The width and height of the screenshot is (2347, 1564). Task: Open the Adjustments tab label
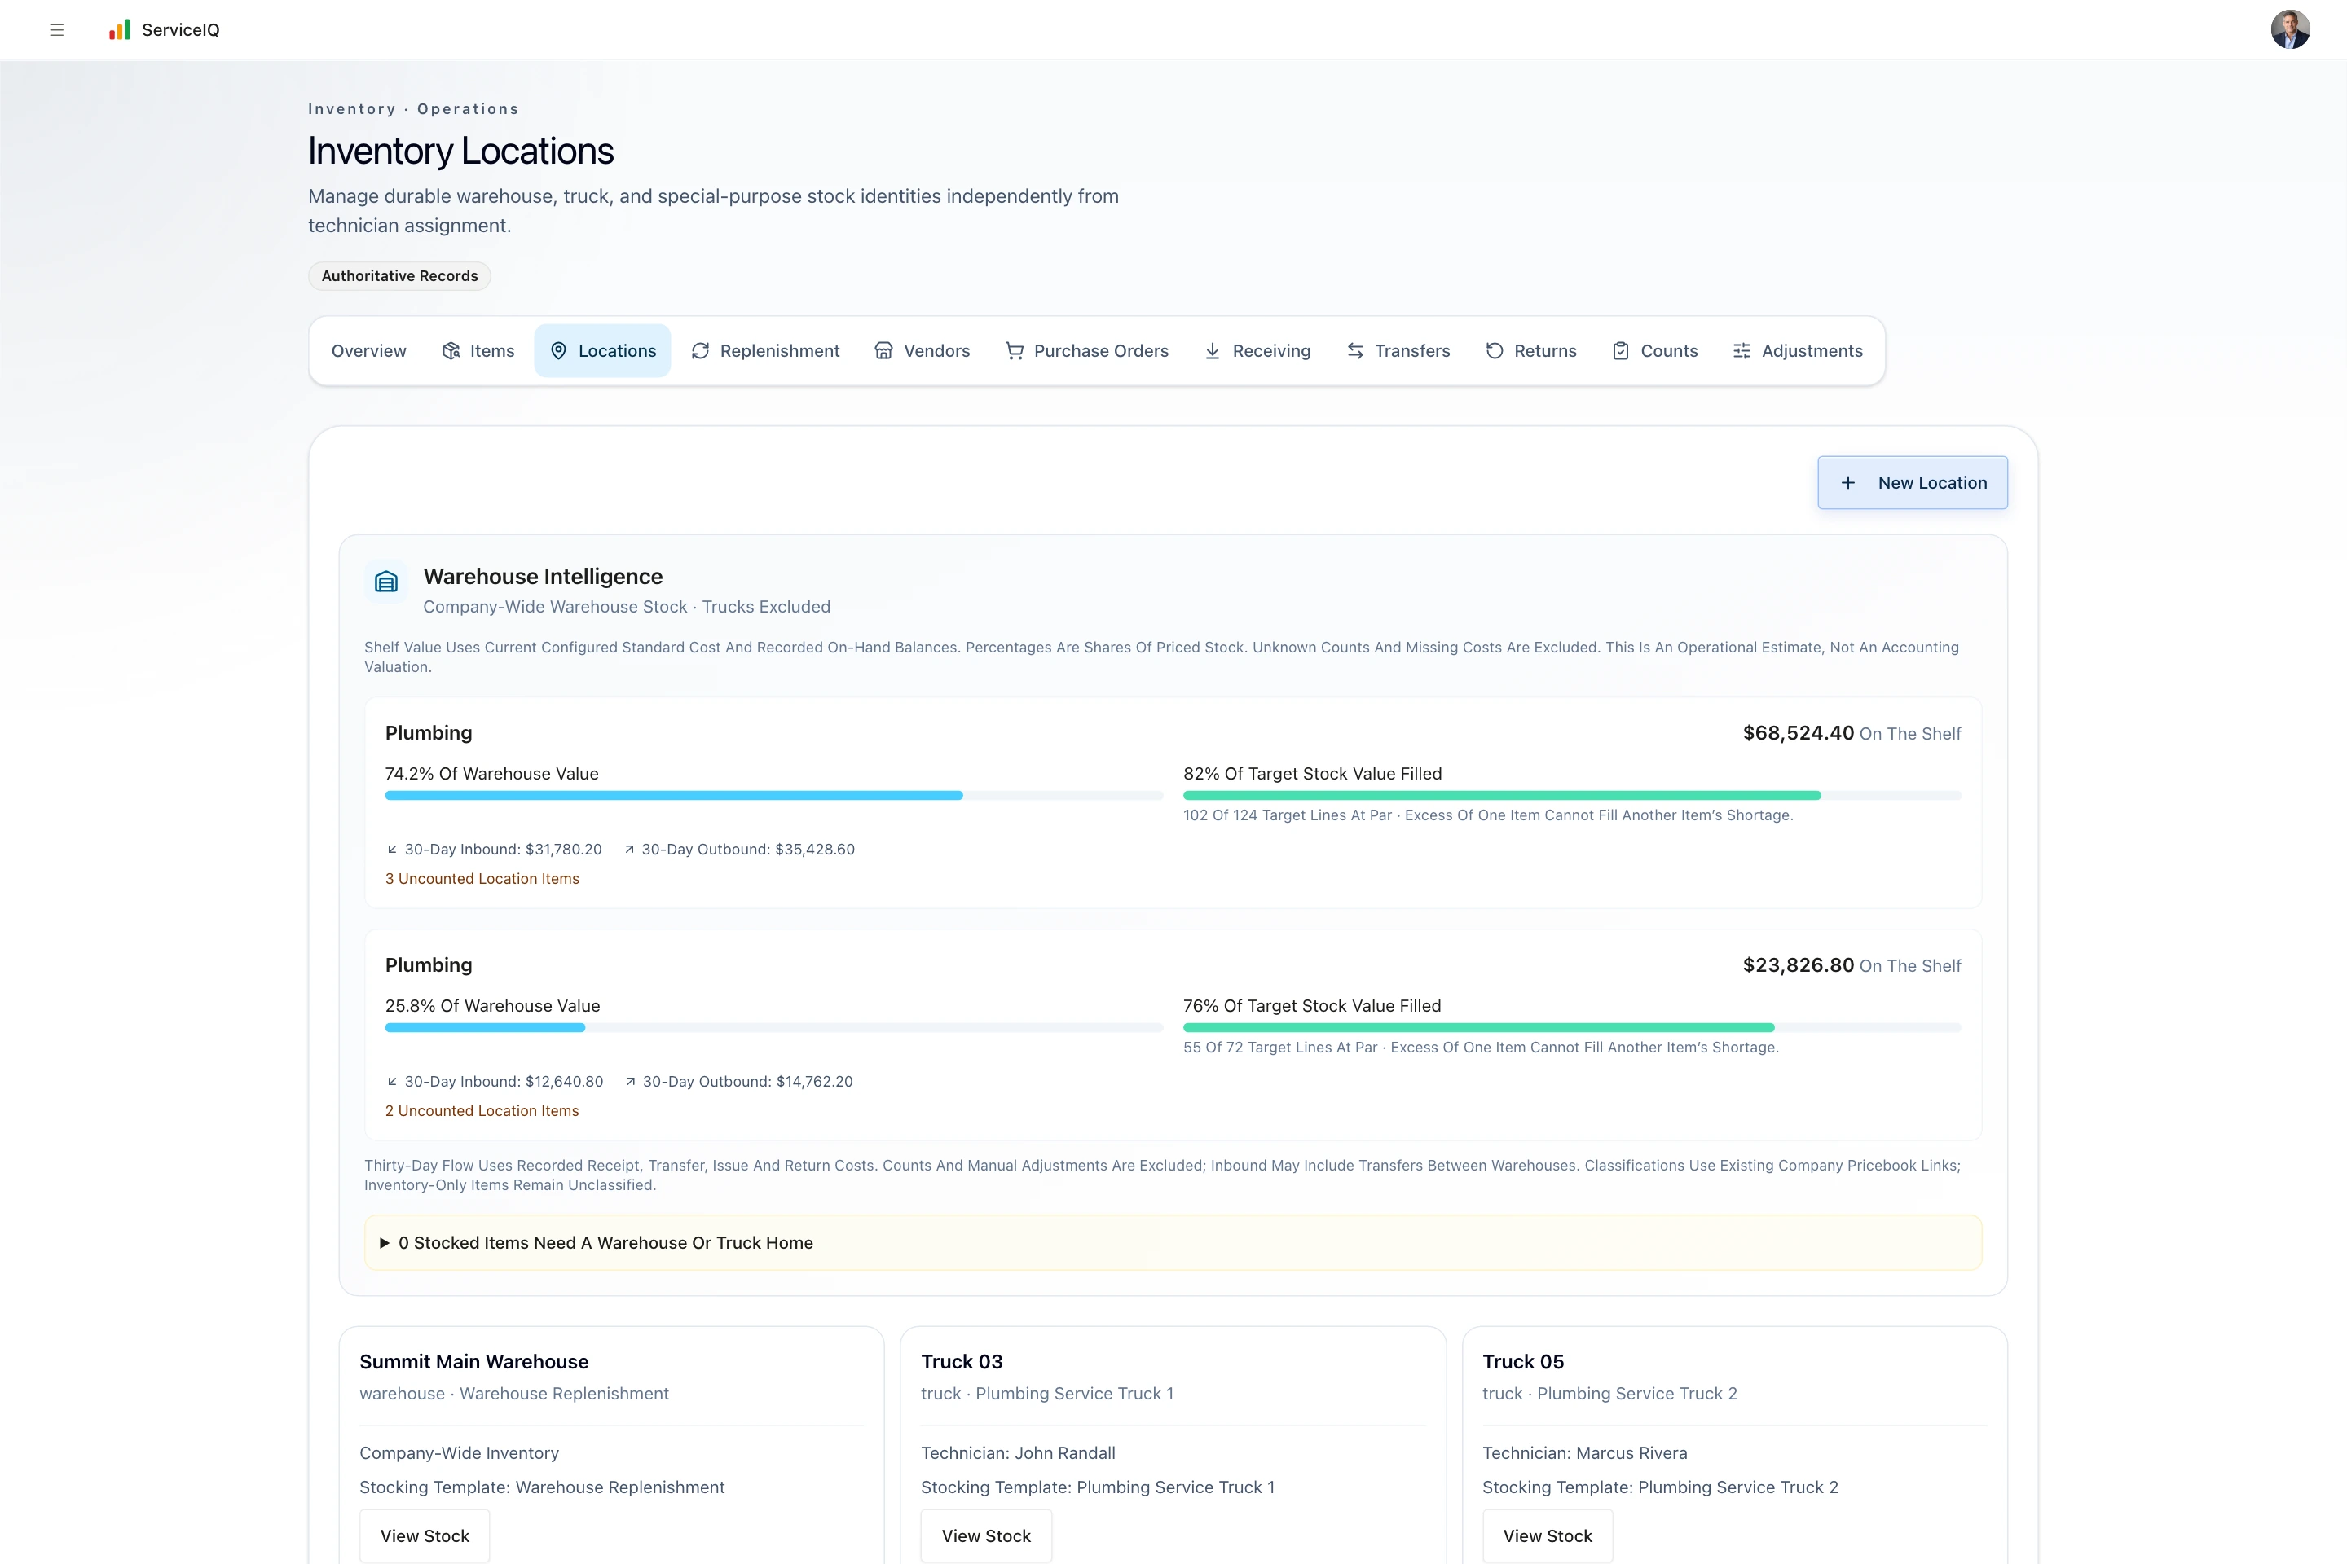click(x=1812, y=351)
